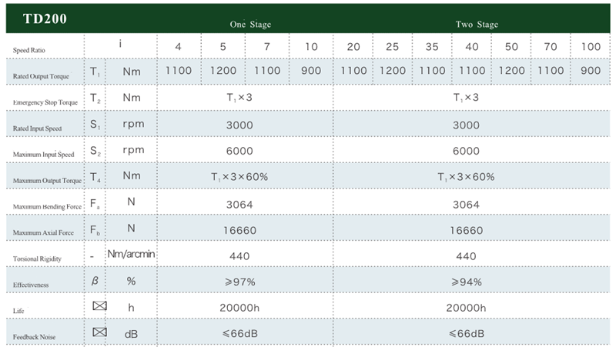Select the speed ratio 100 cell
616x347 pixels.
click(591, 47)
